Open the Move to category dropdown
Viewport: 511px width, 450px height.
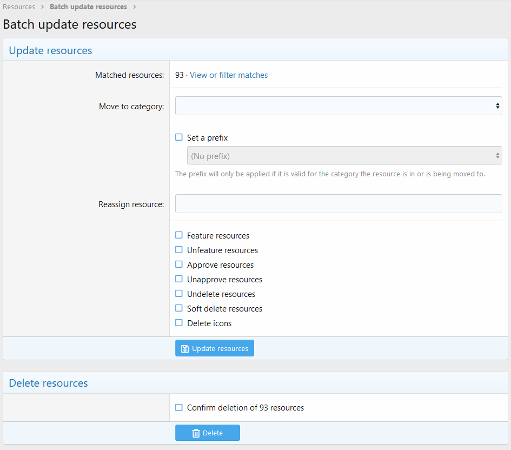pos(339,106)
